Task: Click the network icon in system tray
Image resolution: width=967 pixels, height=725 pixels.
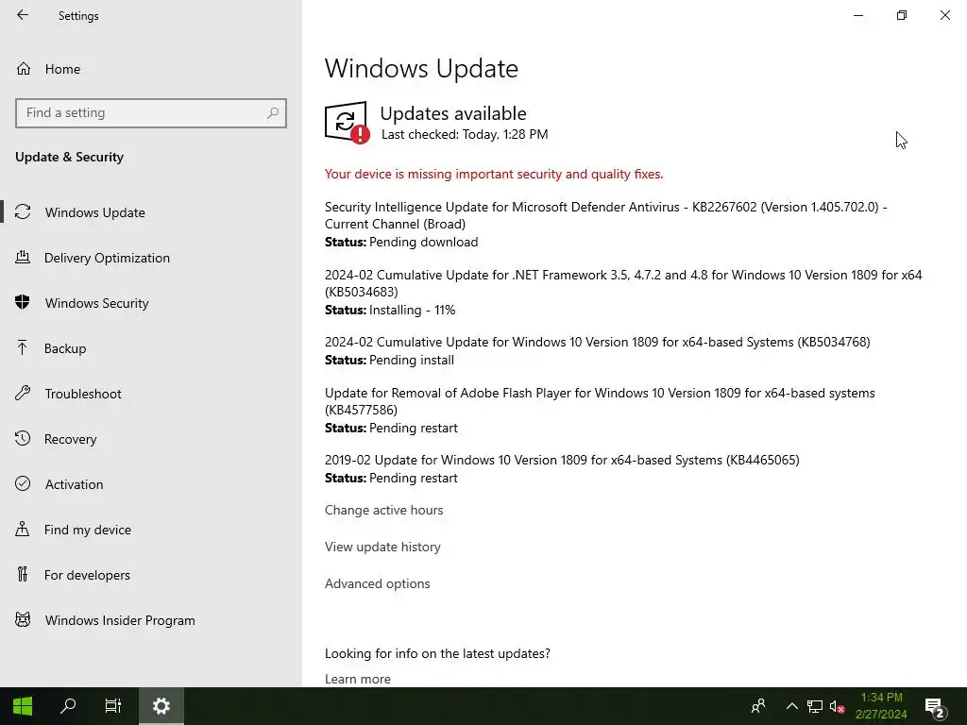Action: [x=815, y=706]
